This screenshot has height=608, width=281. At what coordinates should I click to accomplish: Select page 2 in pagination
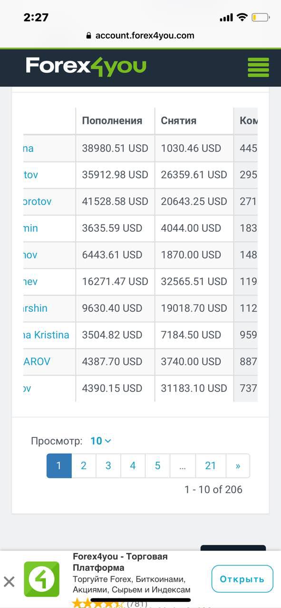pos(84,466)
